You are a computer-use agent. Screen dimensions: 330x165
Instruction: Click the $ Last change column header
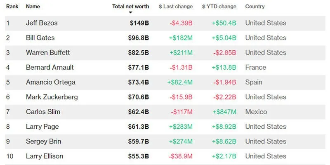click(176, 7)
